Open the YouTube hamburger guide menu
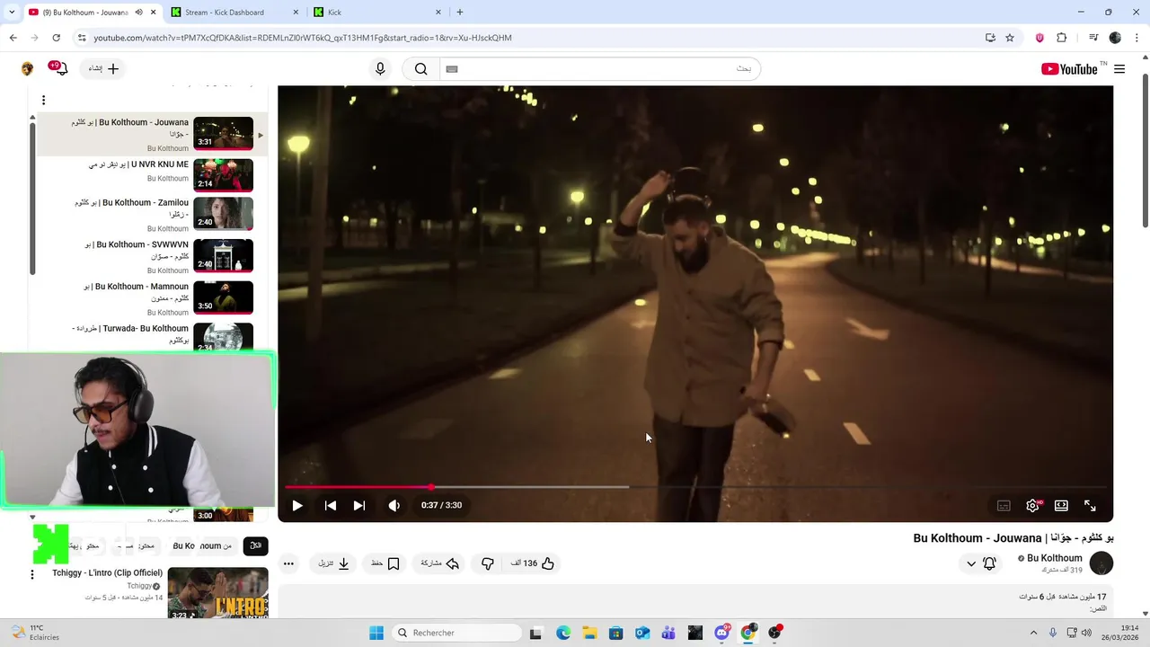 pyautogui.click(x=1119, y=69)
